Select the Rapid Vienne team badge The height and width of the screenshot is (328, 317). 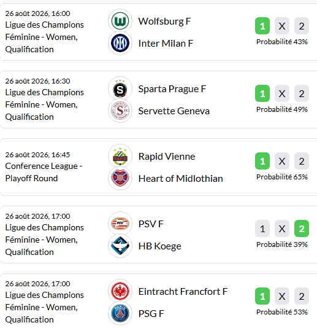click(120, 156)
